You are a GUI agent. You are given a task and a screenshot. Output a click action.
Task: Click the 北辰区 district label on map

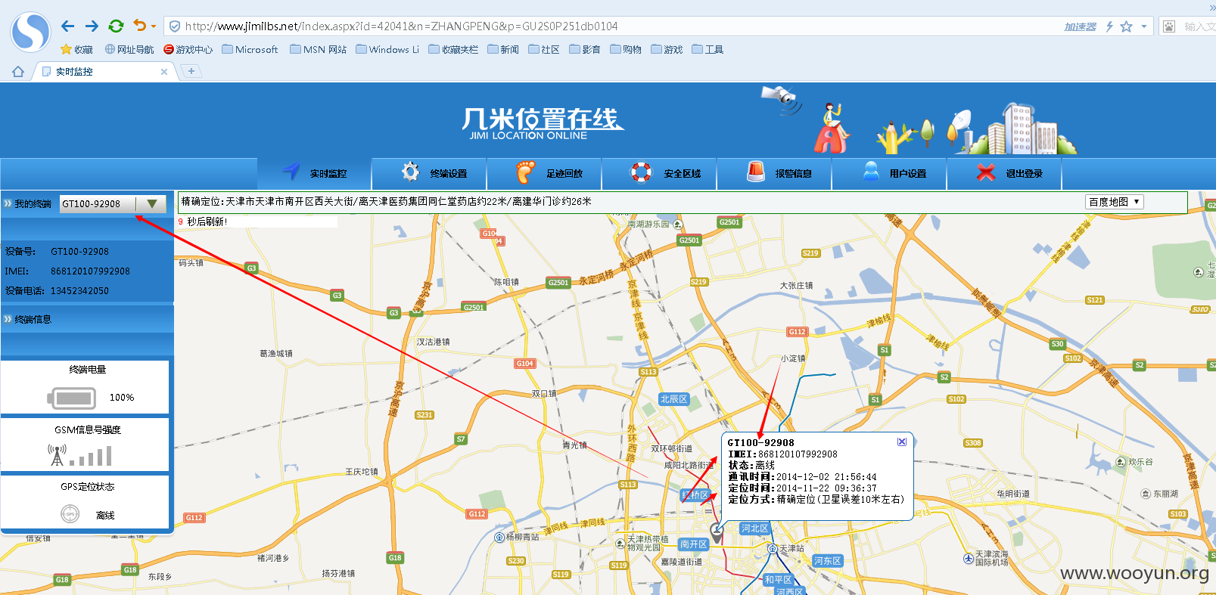click(673, 399)
